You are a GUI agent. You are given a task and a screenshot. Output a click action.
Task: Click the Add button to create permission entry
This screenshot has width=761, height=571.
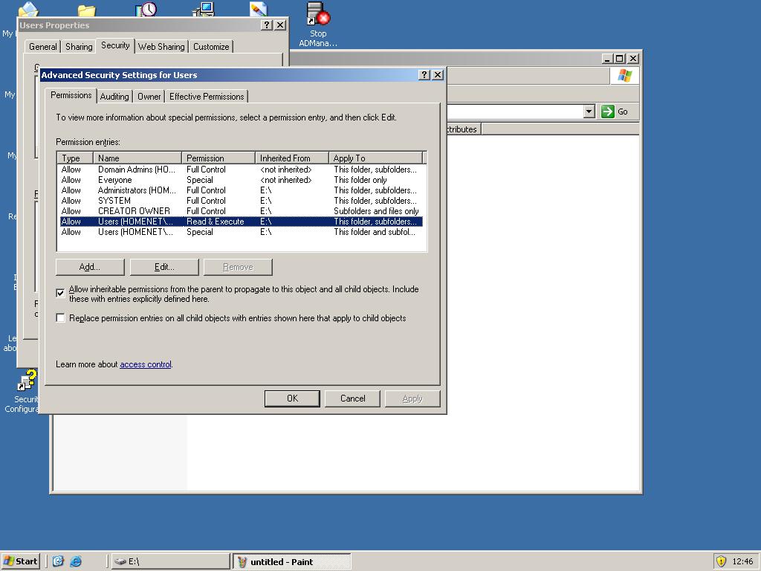pyautogui.click(x=89, y=266)
